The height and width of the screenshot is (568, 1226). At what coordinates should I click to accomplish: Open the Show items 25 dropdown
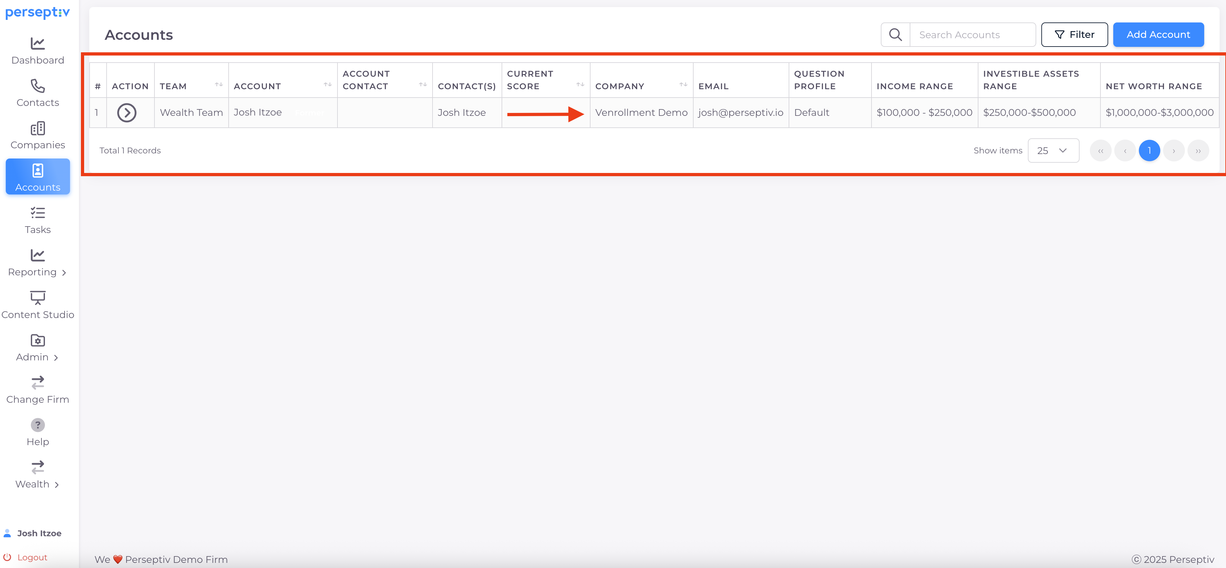tap(1053, 151)
